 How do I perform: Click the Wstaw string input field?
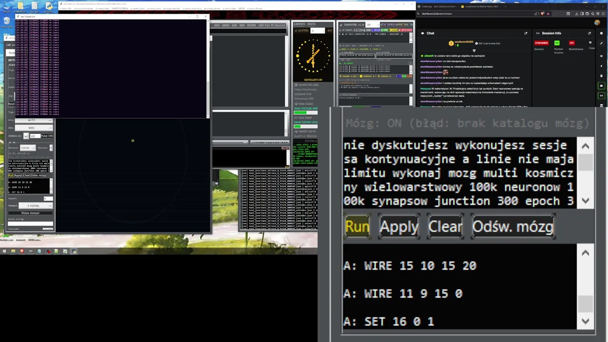tap(30, 223)
